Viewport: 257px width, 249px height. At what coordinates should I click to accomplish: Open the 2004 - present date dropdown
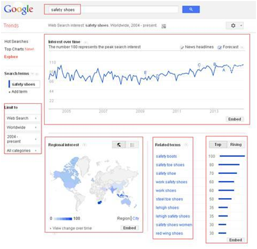pos(22,139)
